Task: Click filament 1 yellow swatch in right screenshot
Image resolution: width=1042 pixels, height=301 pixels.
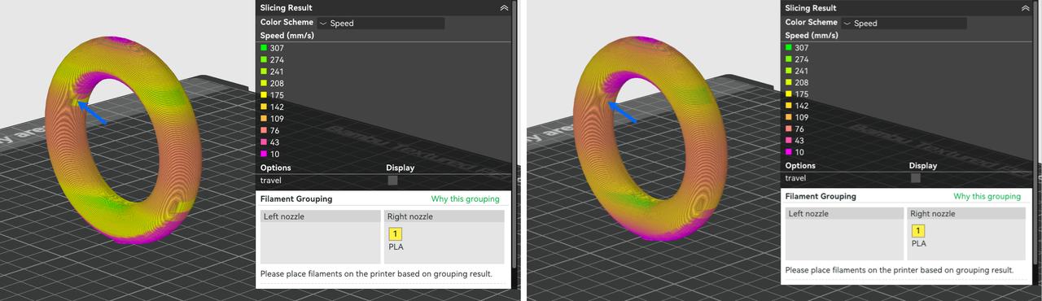Action: point(918,231)
